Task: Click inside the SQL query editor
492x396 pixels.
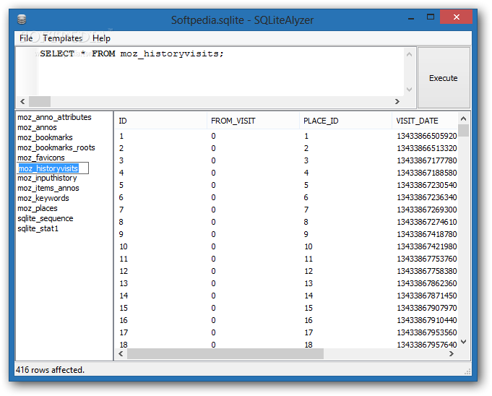Action: click(x=220, y=72)
